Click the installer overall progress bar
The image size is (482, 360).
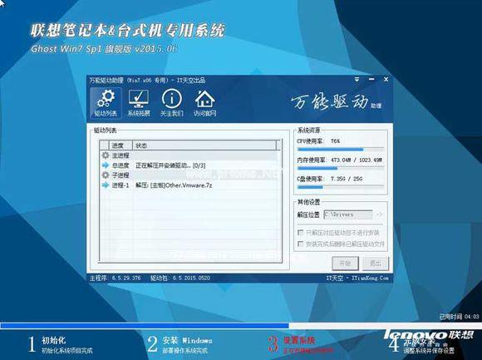(x=241, y=326)
